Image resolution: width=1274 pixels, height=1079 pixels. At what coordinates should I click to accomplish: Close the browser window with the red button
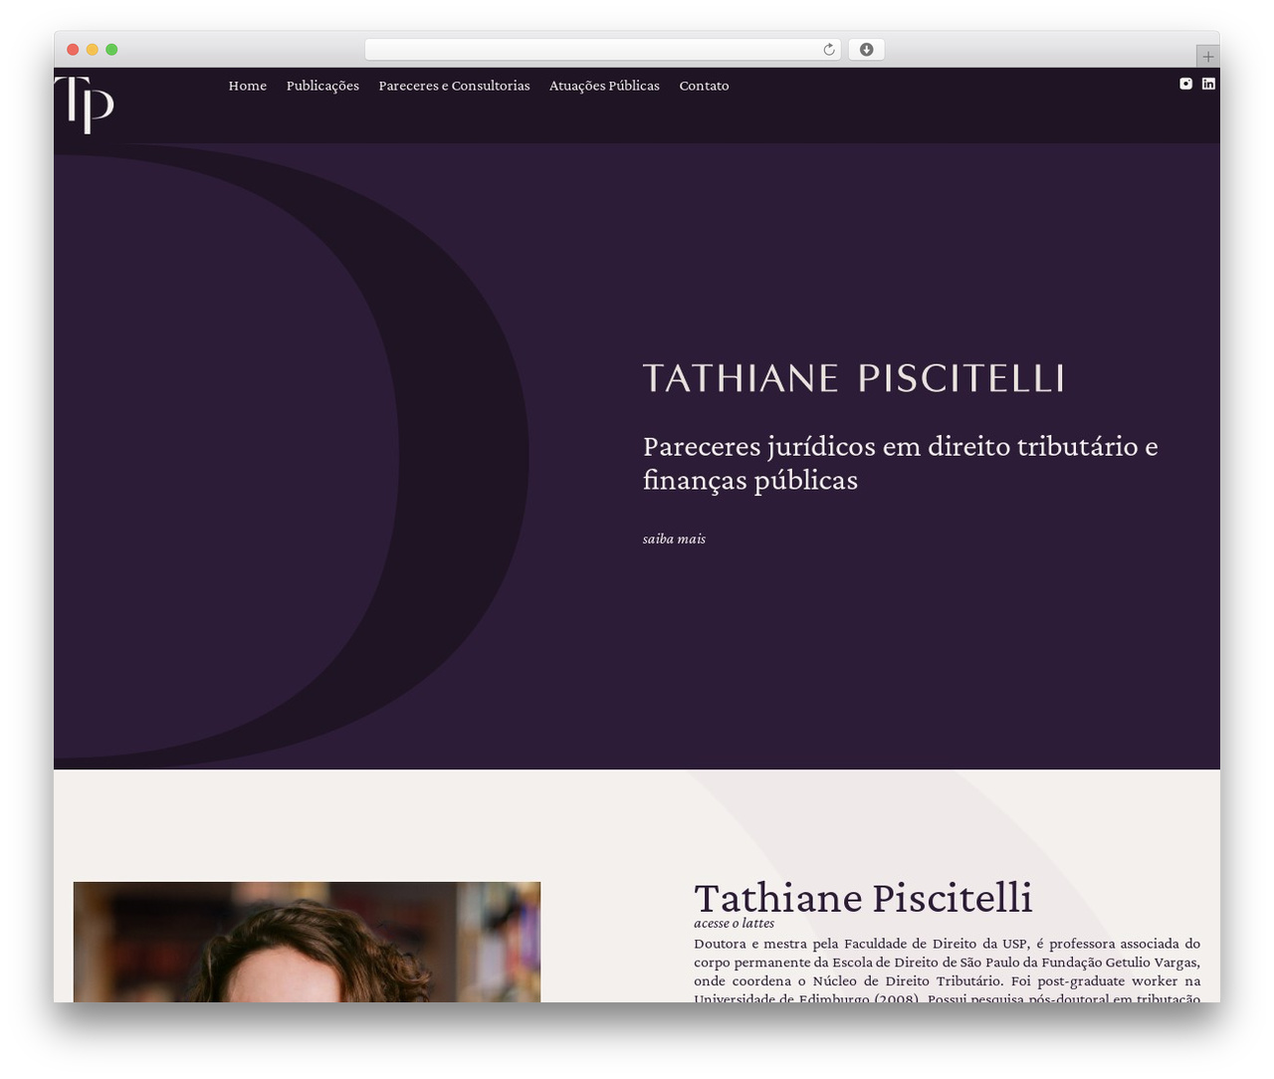pyautogui.click(x=73, y=50)
